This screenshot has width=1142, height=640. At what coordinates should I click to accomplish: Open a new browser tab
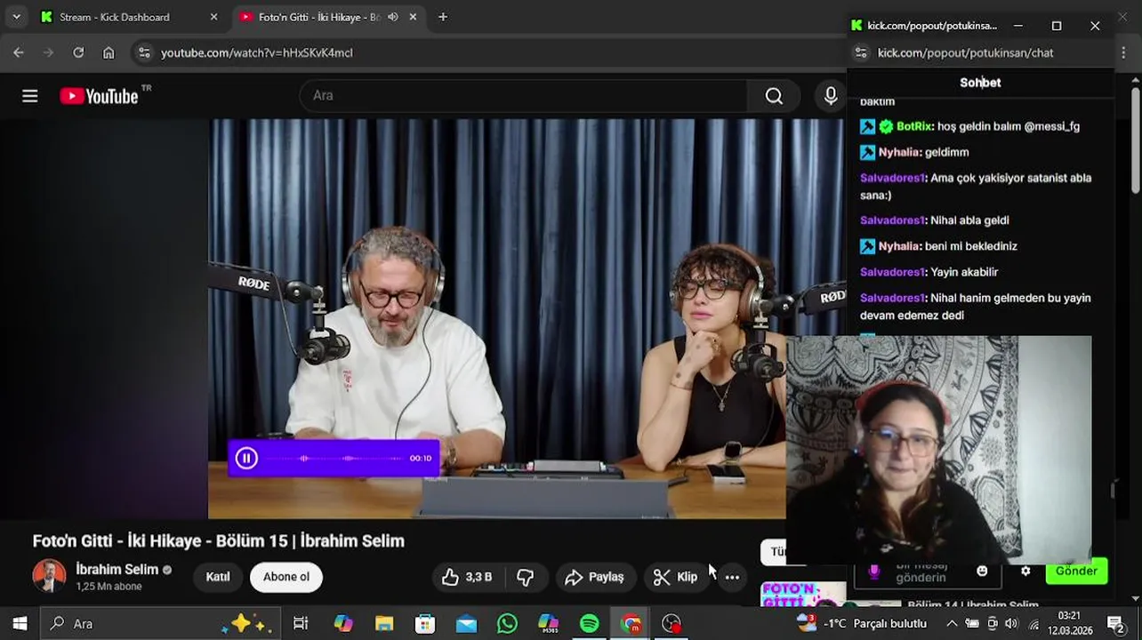pos(443,17)
